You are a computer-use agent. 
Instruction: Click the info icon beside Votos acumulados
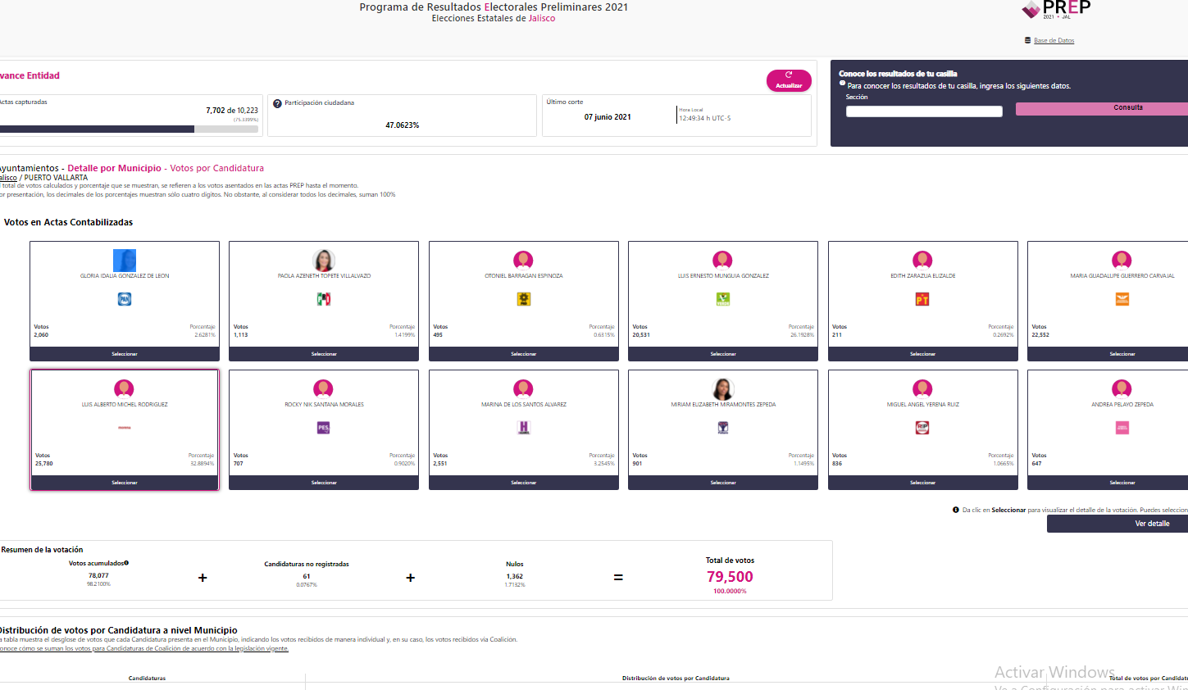126,563
